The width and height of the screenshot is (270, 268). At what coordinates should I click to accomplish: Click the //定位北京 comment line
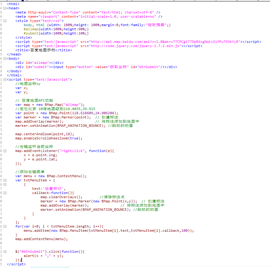[55, 109]
